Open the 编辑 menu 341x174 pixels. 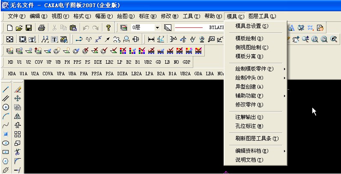coord(39,16)
